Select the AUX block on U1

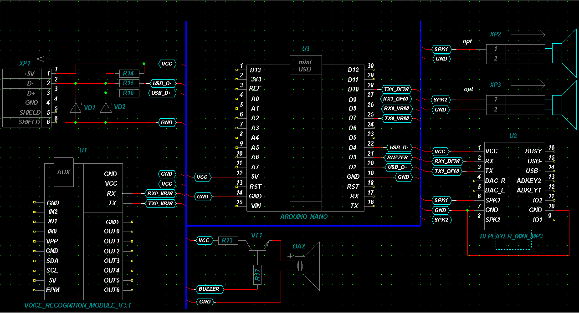pos(63,172)
